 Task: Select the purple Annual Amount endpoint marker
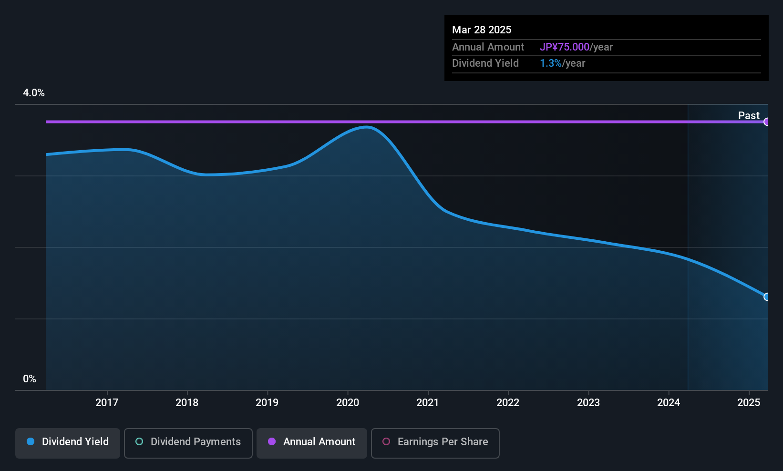click(767, 122)
